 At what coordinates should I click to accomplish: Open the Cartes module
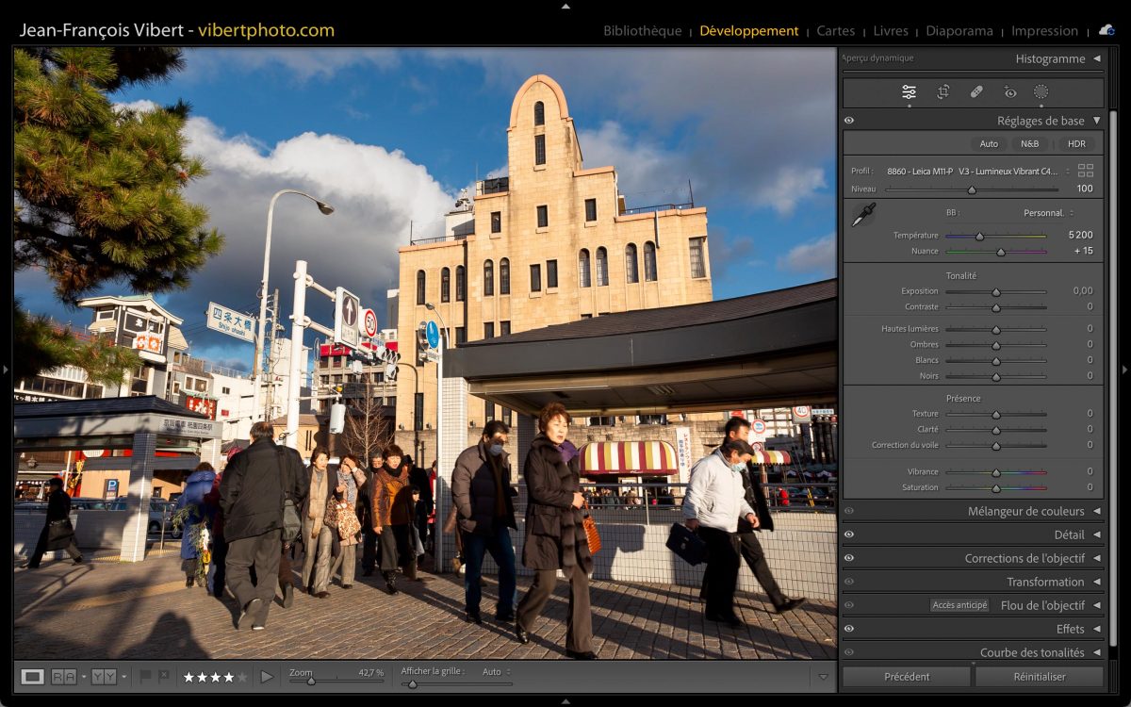point(835,31)
